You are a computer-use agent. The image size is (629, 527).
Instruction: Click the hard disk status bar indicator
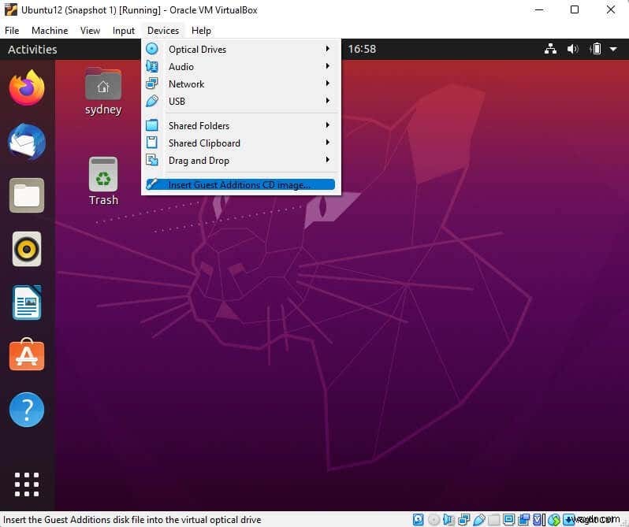click(x=418, y=520)
